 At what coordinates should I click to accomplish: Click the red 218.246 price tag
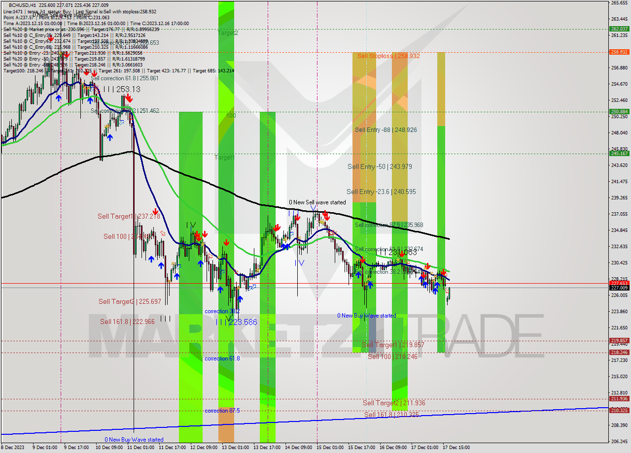click(x=619, y=352)
